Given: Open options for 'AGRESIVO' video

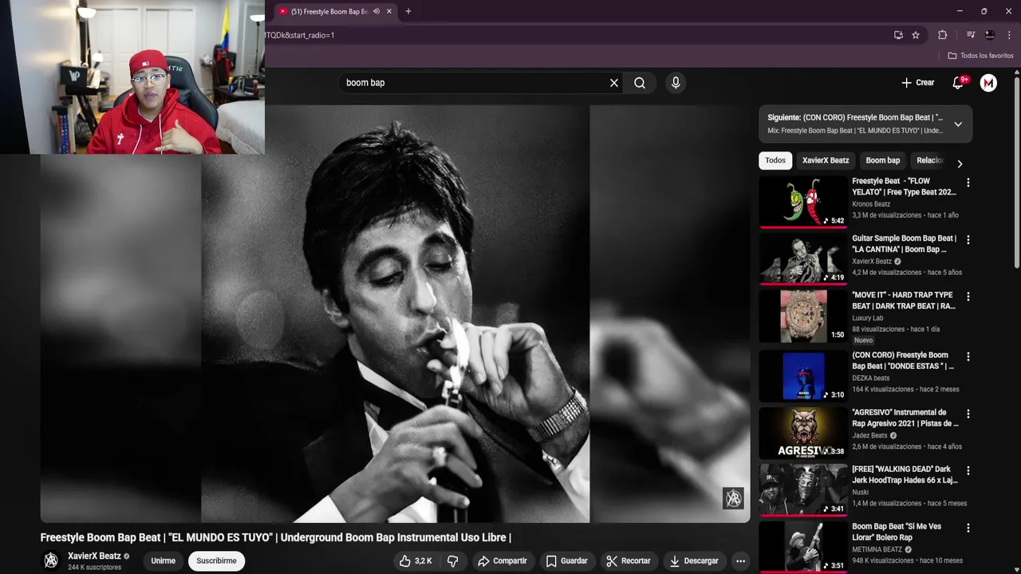Looking at the screenshot, I should (x=968, y=414).
